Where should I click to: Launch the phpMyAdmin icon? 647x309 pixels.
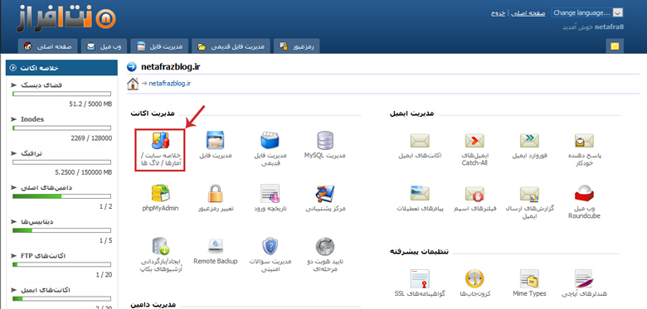click(160, 194)
